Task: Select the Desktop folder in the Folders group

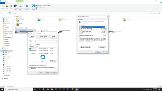Action: coord(41,20)
